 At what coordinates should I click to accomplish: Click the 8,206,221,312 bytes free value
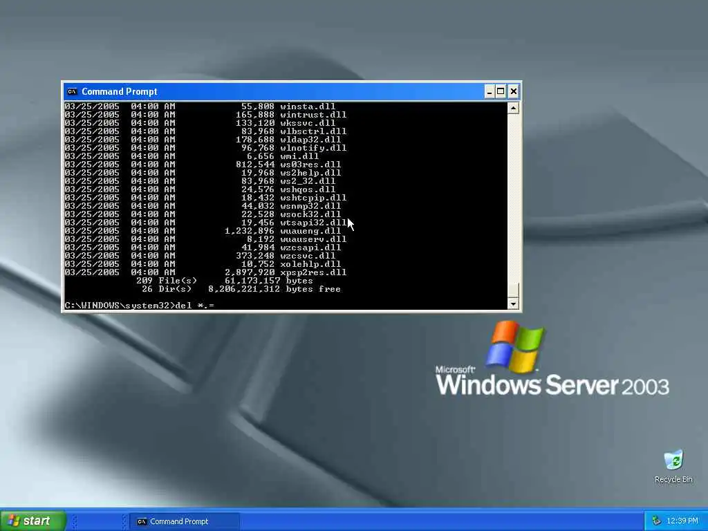tap(274, 288)
